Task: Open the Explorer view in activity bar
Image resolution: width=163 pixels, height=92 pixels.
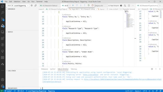Action: pyautogui.click(x=3, y=6)
